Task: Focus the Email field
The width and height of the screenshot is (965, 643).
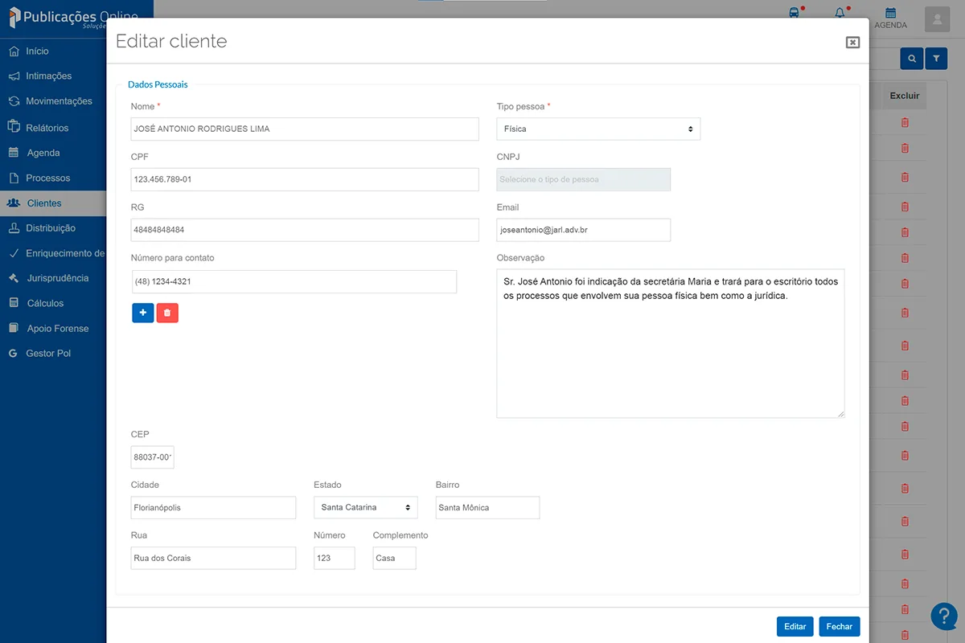Action: (583, 230)
